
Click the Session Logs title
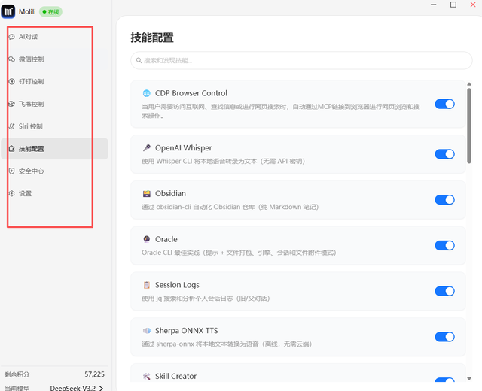177,285
